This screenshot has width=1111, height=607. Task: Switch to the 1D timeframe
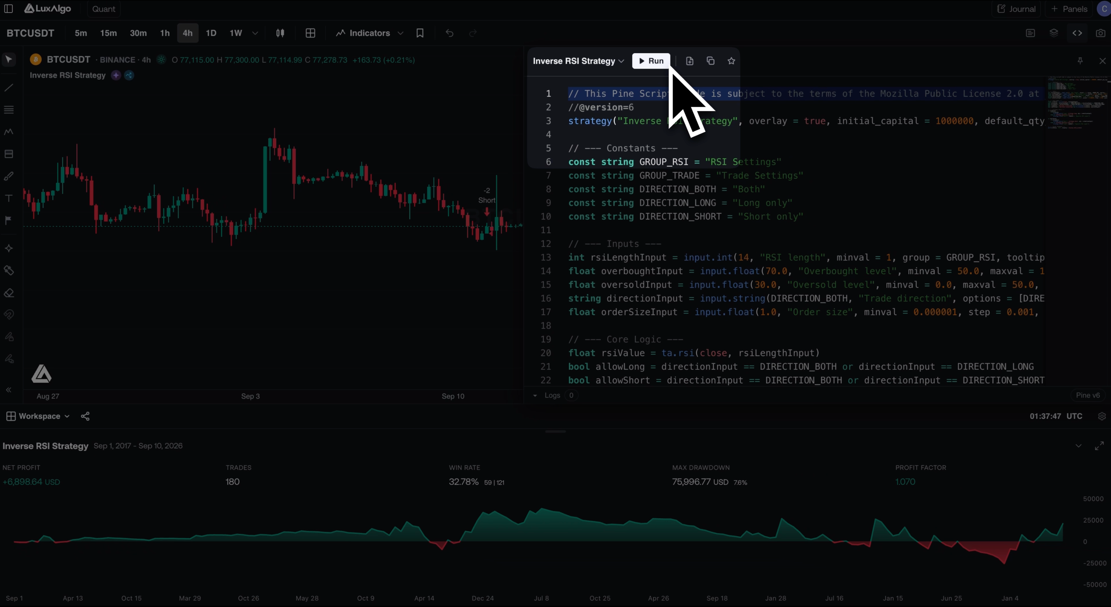click(211, 33)
